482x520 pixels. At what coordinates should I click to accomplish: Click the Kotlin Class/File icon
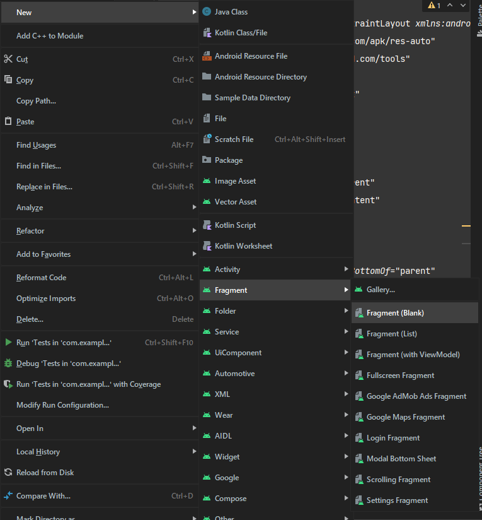tap(207, 33)
